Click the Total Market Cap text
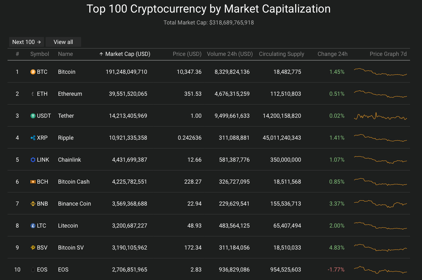Screen dimensions: 422x280 pos(208,23)
